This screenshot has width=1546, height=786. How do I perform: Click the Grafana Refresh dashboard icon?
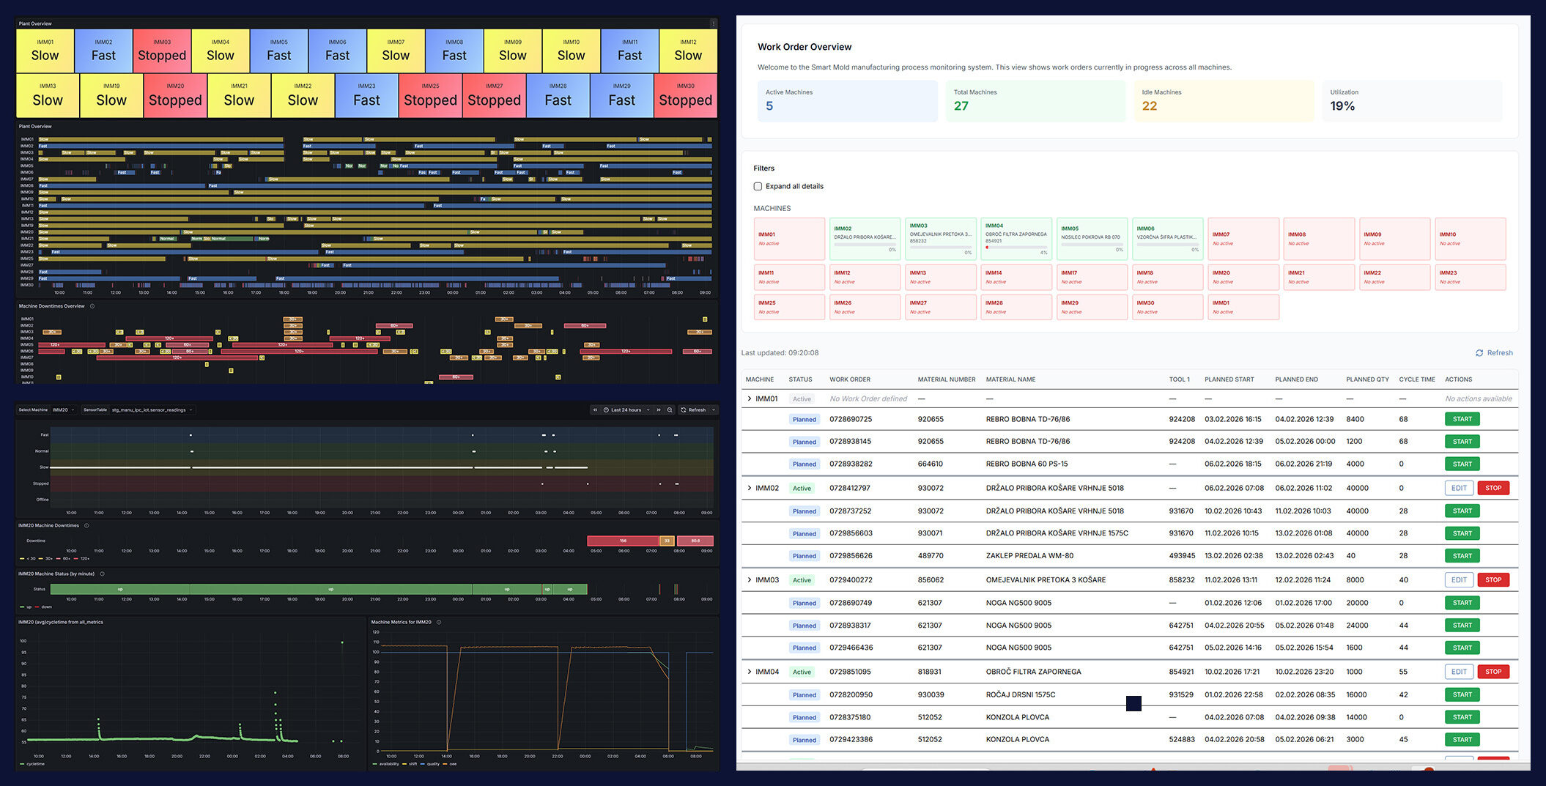684,410
